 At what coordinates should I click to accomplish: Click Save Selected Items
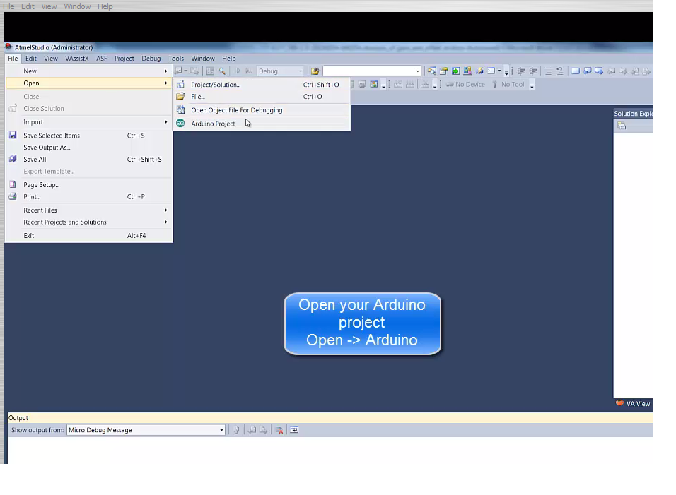tap(88, 136)
